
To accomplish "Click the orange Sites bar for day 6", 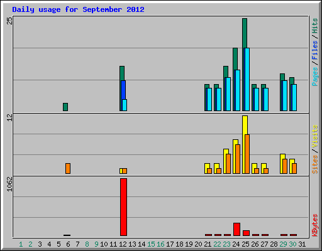I will tap(68, 168).
